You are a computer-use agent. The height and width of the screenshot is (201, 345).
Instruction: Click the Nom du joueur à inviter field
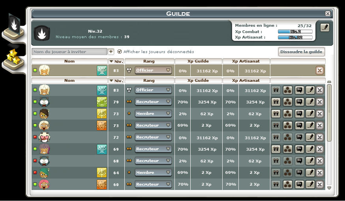point(69,52)
